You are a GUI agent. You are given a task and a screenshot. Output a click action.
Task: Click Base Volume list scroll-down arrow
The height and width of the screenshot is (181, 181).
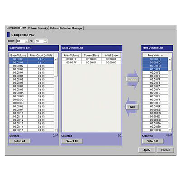[x=56, y=130]
